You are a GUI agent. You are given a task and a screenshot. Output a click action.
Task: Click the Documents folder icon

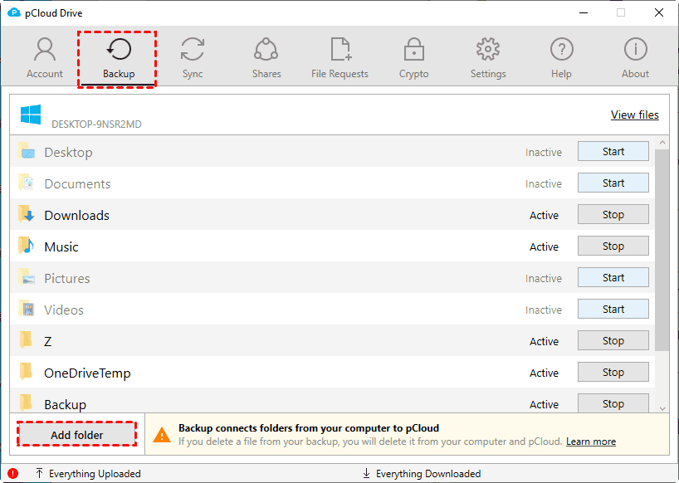[x=26, y=183]
